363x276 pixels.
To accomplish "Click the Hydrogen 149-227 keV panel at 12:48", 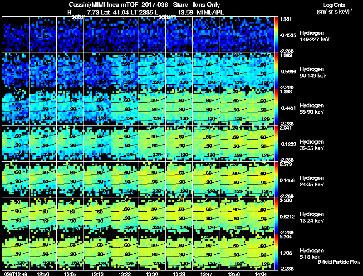I will [x=16, y=35].
